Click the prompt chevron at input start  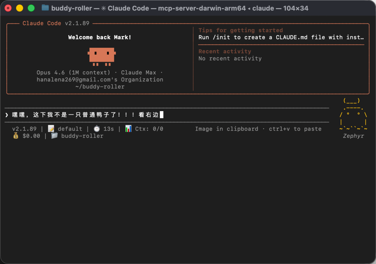click(x=7, y=115)
